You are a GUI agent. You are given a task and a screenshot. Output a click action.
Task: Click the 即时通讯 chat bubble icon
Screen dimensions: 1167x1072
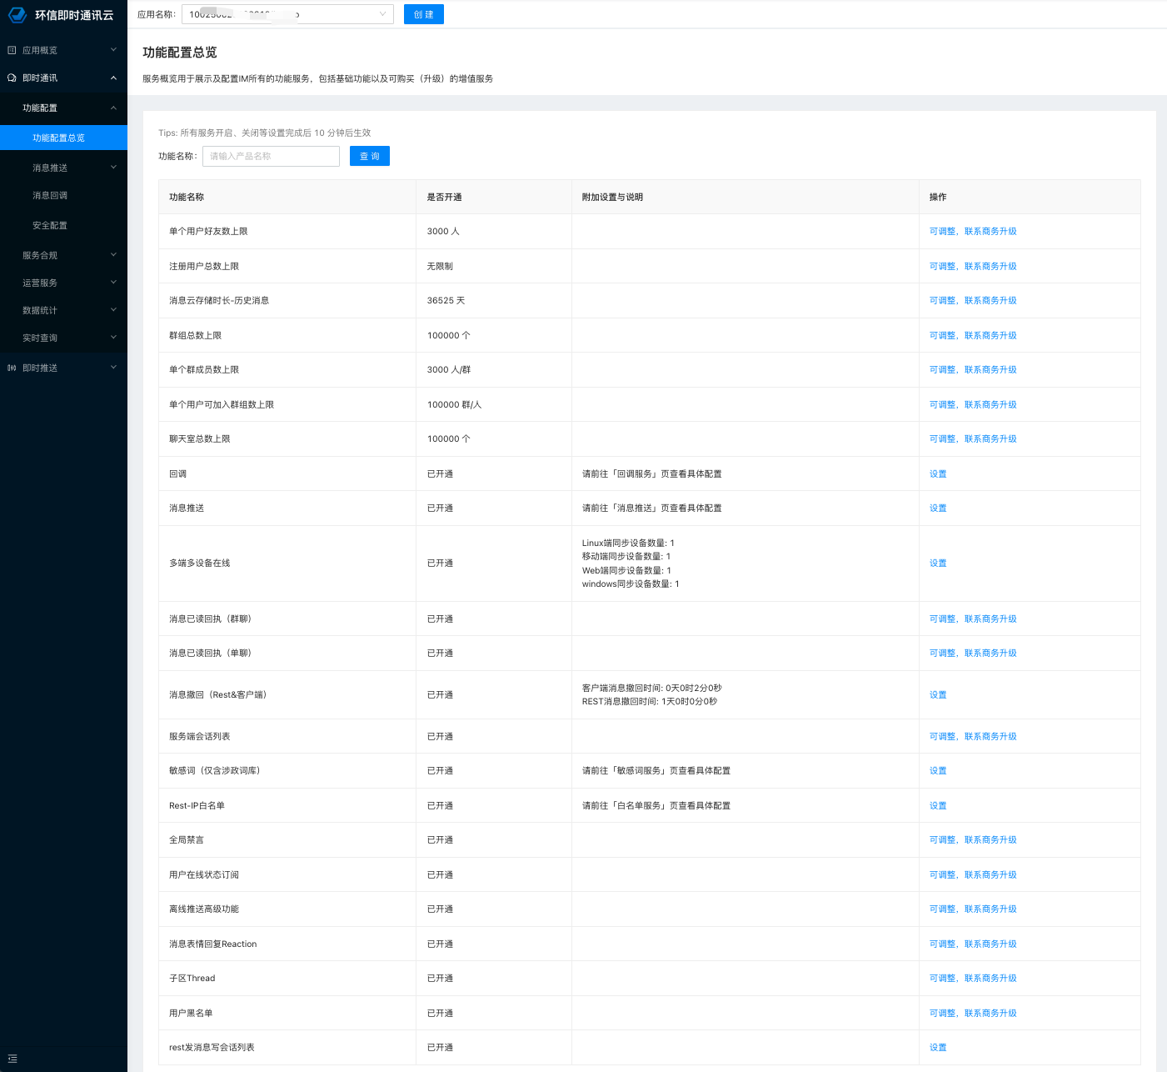pyautogui.click(x=12, y=78)
